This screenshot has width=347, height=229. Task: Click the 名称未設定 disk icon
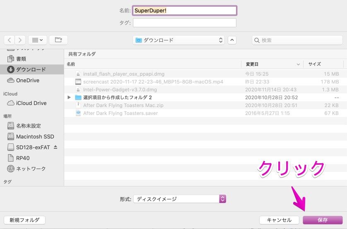(x=11, y=126)
